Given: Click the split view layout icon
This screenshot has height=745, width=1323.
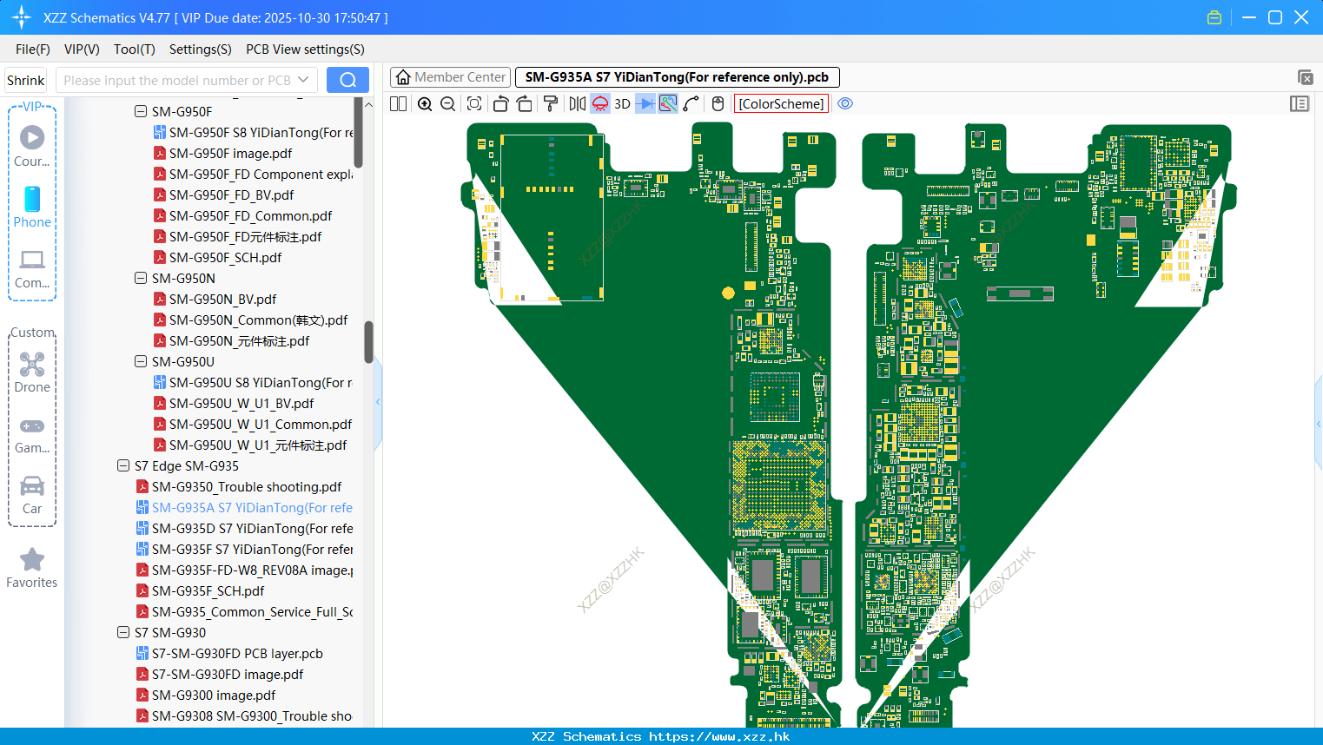Looking at the screenshot, I should (399, 104).
